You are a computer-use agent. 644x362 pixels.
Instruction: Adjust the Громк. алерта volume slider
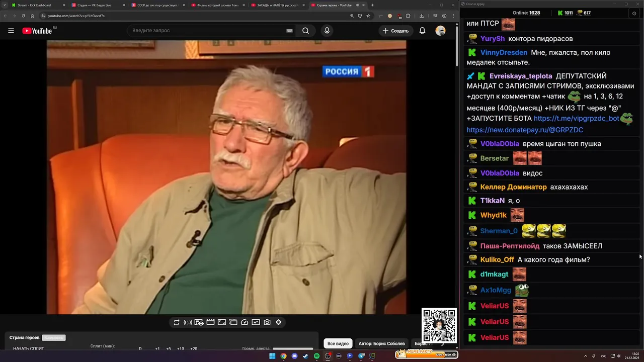[293, 348]
